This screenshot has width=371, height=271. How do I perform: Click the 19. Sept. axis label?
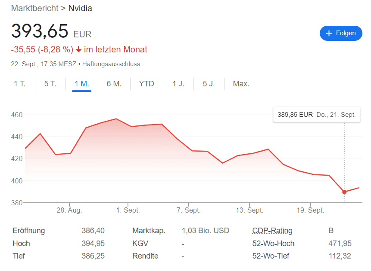tap(310, 210)
